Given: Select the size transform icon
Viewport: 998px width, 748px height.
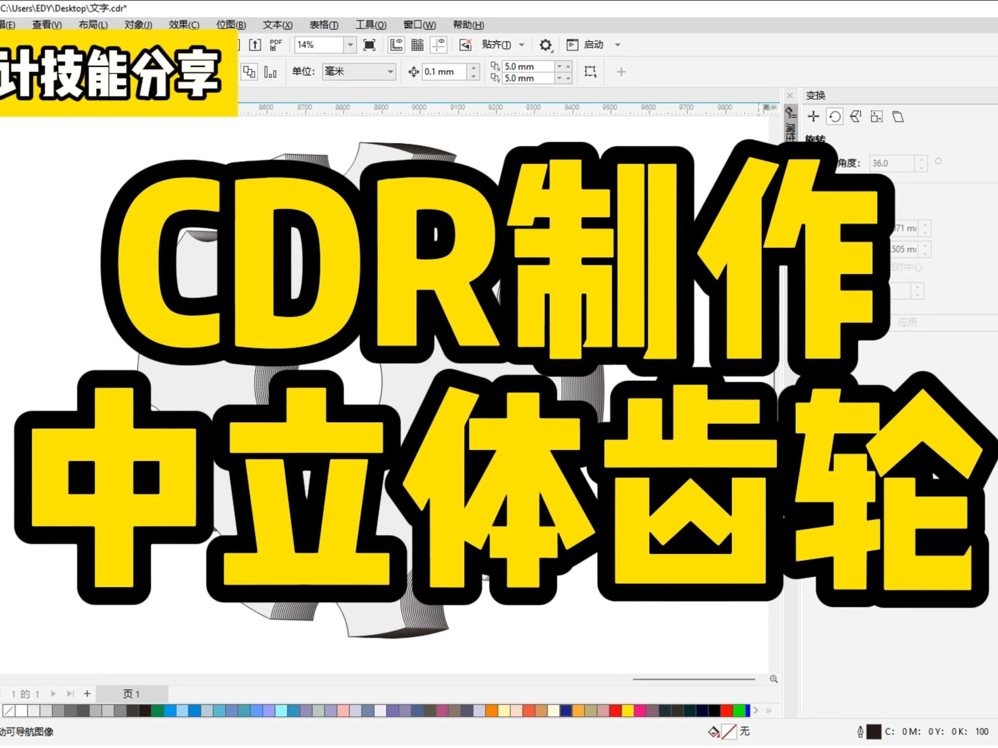Looking at the screenshot, I should click(877, 116).
